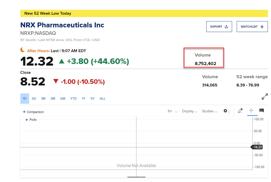The width and height of the screenshot is (271, 182).
Task: Select the pencil drawing tool
Action: point(240,111)
